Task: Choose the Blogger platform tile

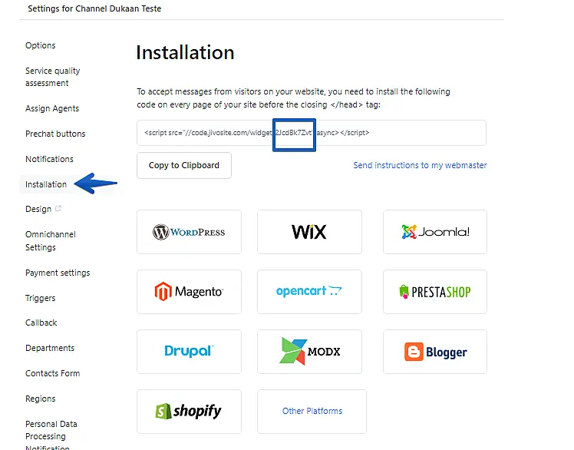Action: (434, 352)
